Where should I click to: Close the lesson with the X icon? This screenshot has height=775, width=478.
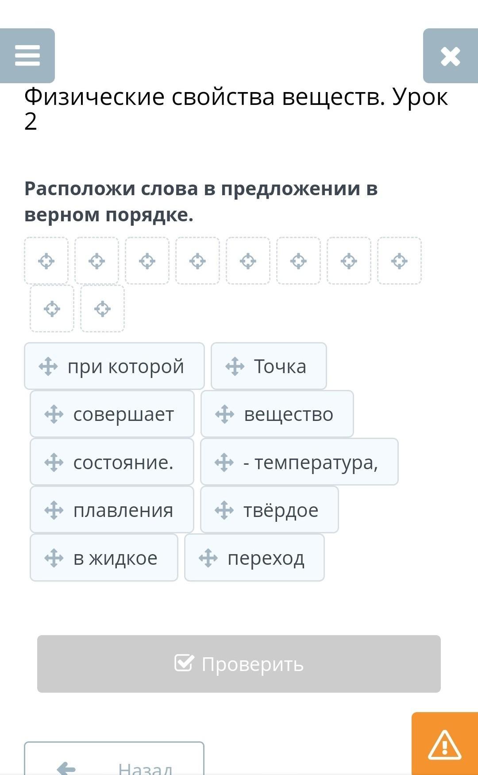[x=450, y=56]
